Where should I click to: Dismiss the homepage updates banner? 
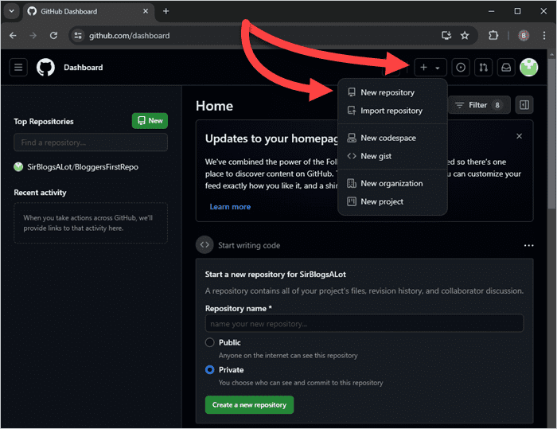tap(519, 136)
